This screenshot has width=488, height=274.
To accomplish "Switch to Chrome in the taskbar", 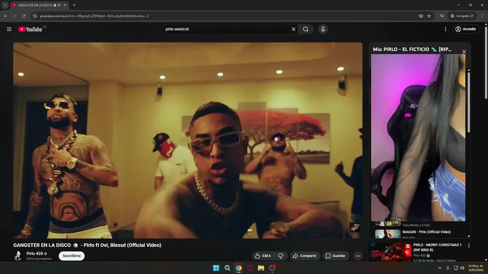I will tap(239, 268).
